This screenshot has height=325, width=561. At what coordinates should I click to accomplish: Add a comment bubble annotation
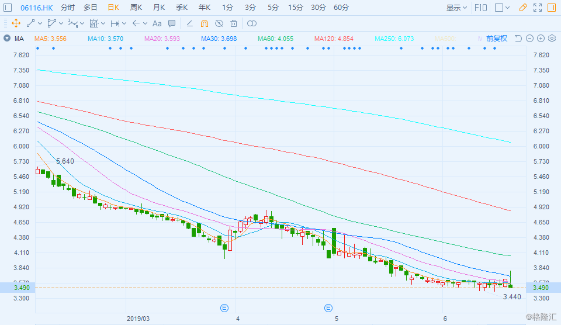172,23
